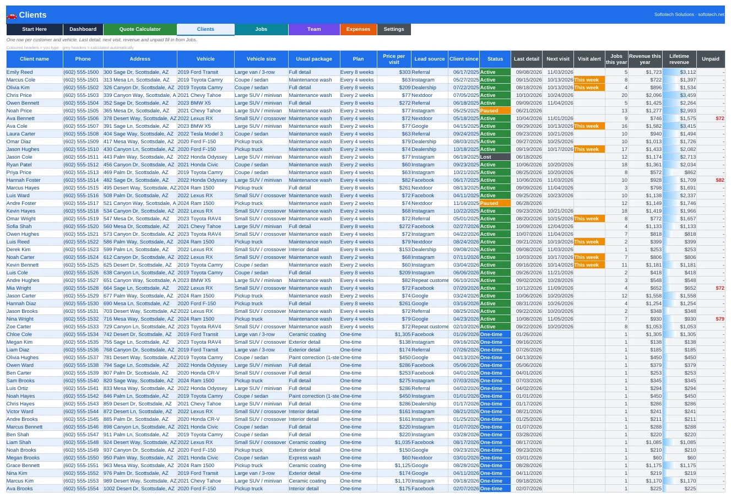Click the Client name column header
Viewport: 731px width, 498px height.
click(x=34, y=59)
